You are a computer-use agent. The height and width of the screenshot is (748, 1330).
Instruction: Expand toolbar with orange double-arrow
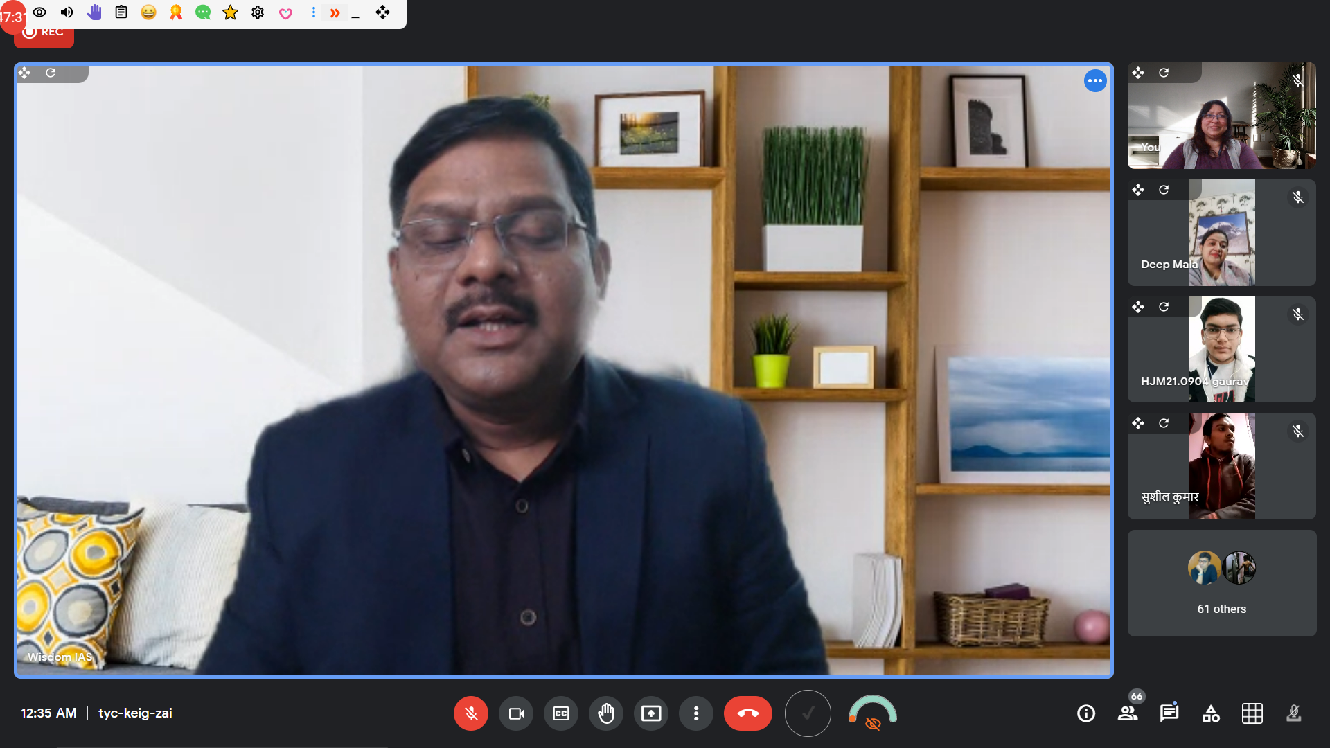point(335,12)
